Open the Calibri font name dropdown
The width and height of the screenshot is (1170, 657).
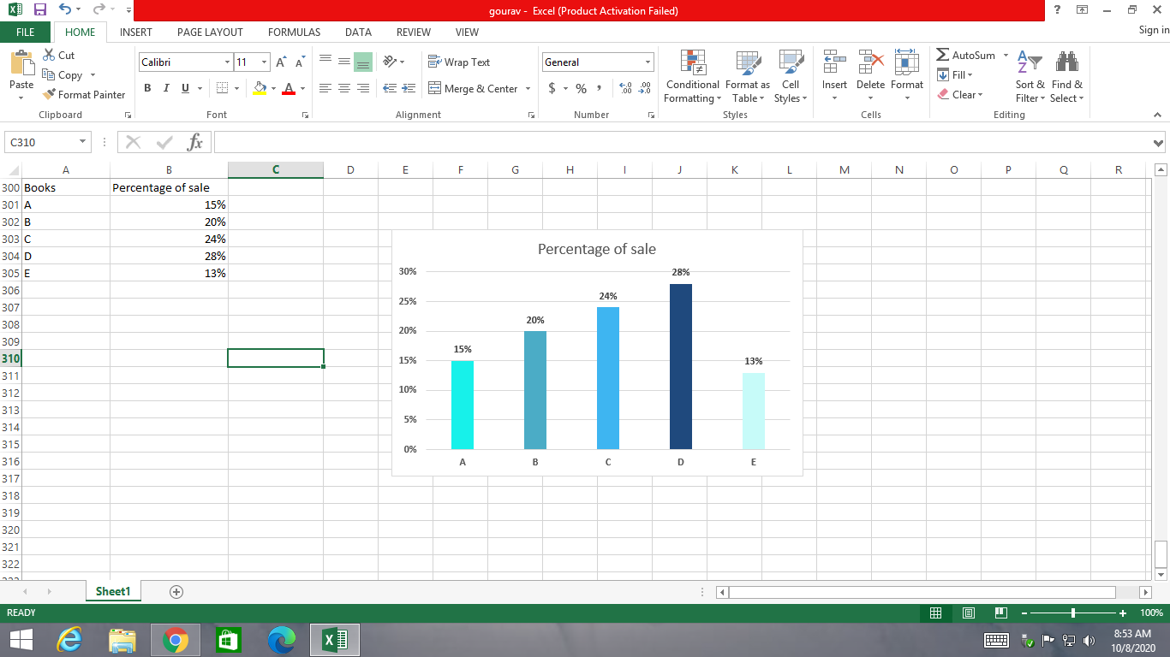[x=227, y=62]
